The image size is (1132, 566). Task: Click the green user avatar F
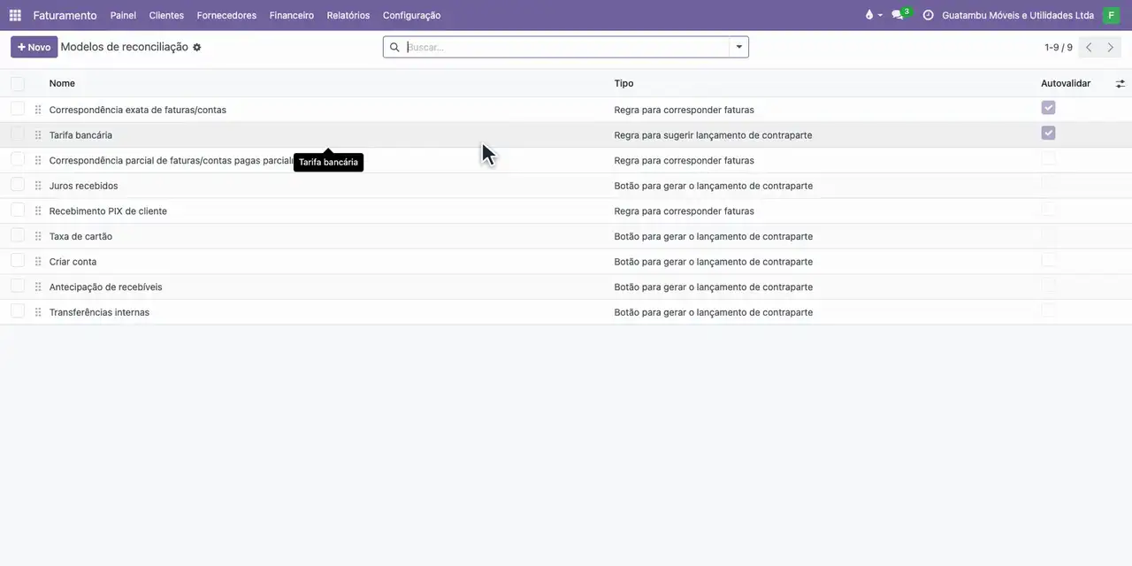point(1111,15)
